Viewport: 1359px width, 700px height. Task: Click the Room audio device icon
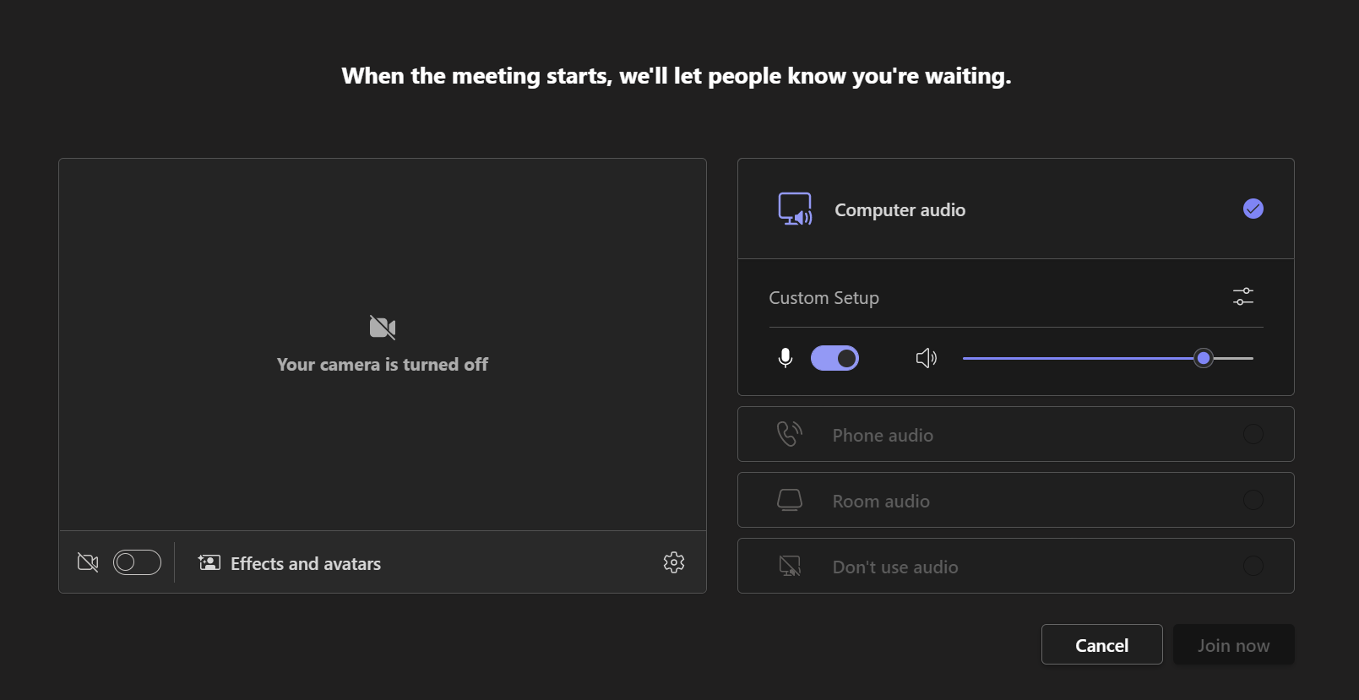(789, 500)
